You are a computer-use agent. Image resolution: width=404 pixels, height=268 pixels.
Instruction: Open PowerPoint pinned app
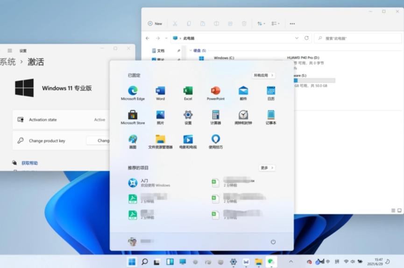216,93
